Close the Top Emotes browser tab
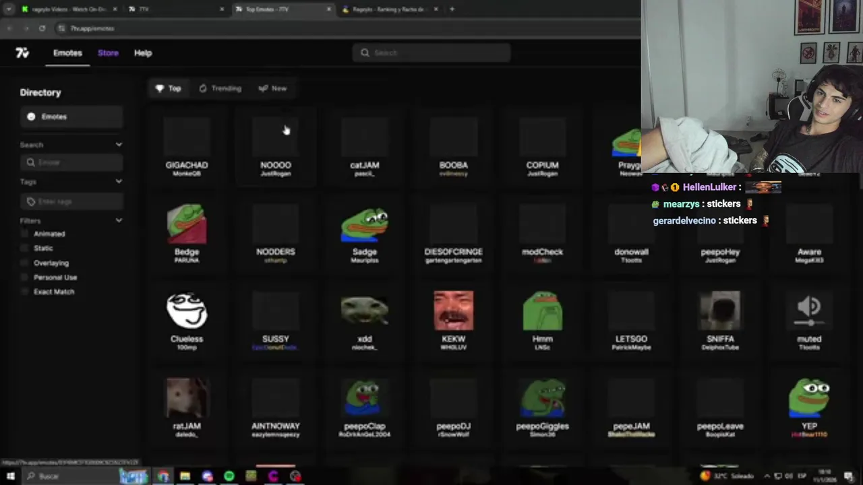 (329, 9)
